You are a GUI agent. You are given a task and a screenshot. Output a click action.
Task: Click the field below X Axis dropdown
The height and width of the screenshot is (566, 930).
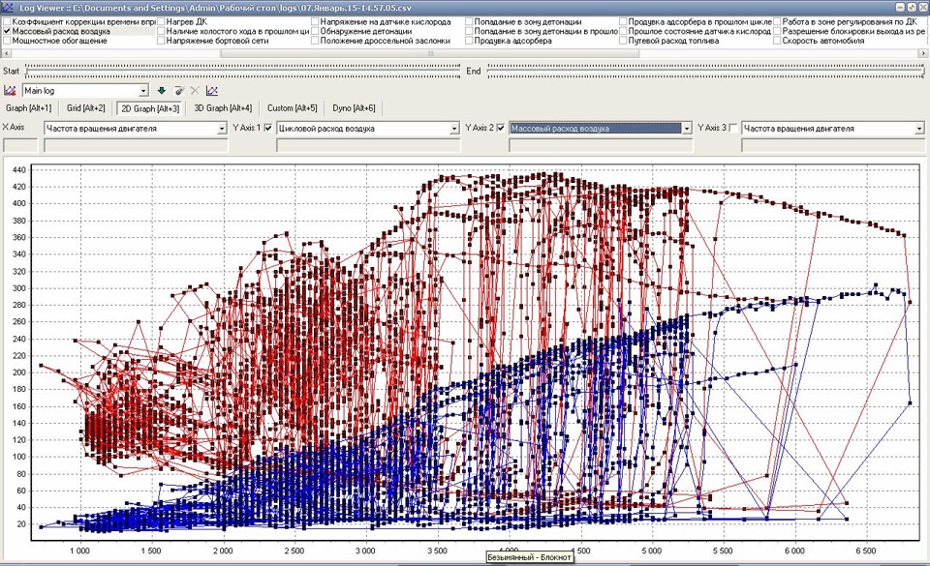click(x=136, y=145)
